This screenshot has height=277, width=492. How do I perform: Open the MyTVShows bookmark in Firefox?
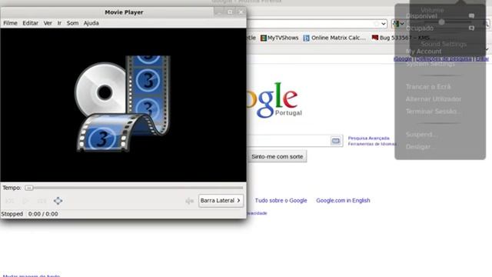(x=283, y=38)
